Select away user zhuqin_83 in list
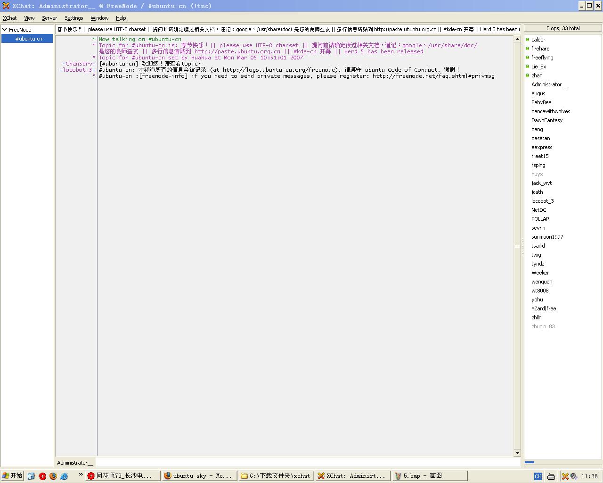This screenshot has height=483, width=603. tap(543, 326)
